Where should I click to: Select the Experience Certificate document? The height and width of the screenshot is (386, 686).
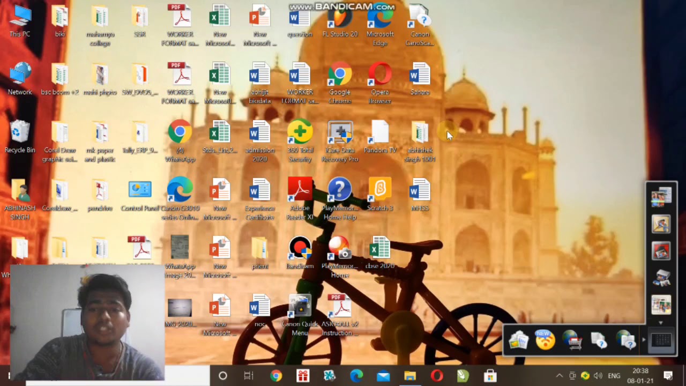click(x=260, y=199)
